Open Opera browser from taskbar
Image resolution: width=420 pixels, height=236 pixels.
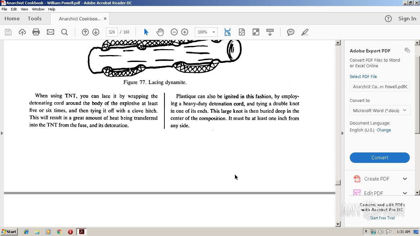[70, 232]
